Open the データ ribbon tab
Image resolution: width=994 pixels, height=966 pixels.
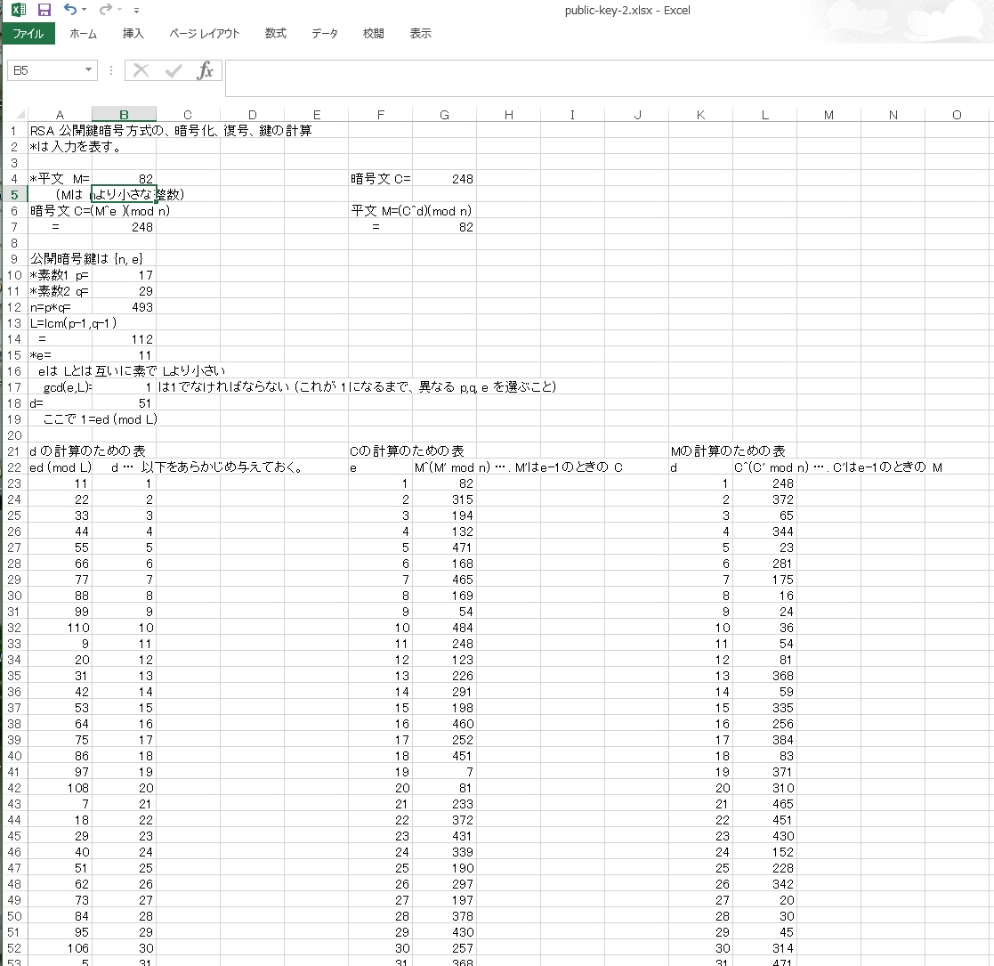(325, 34)
